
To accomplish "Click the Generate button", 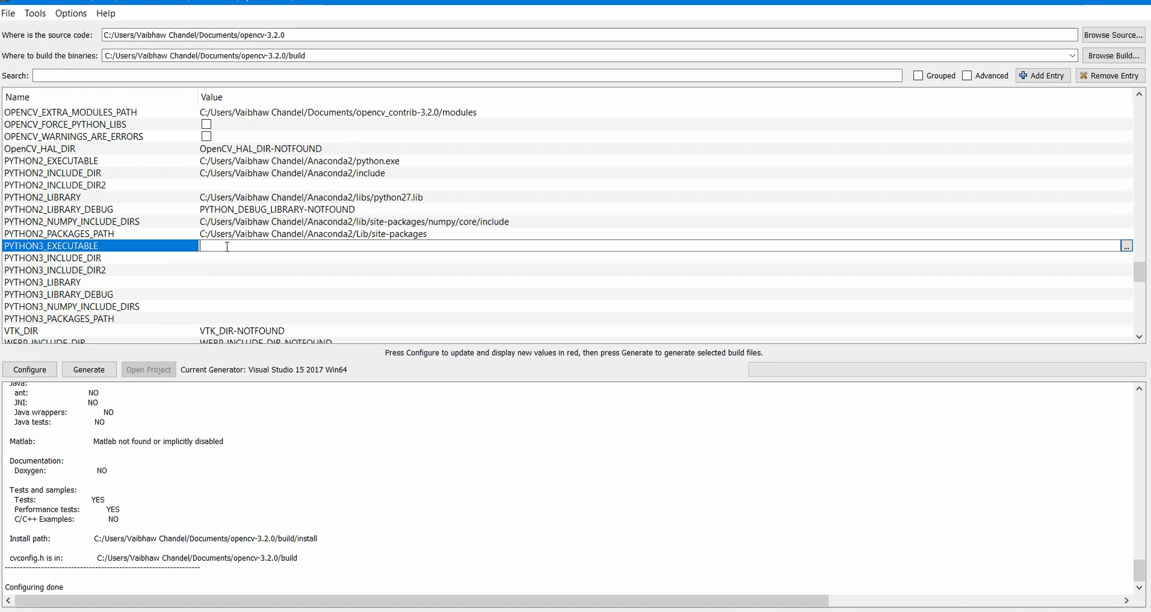I will tap(89, 369).
